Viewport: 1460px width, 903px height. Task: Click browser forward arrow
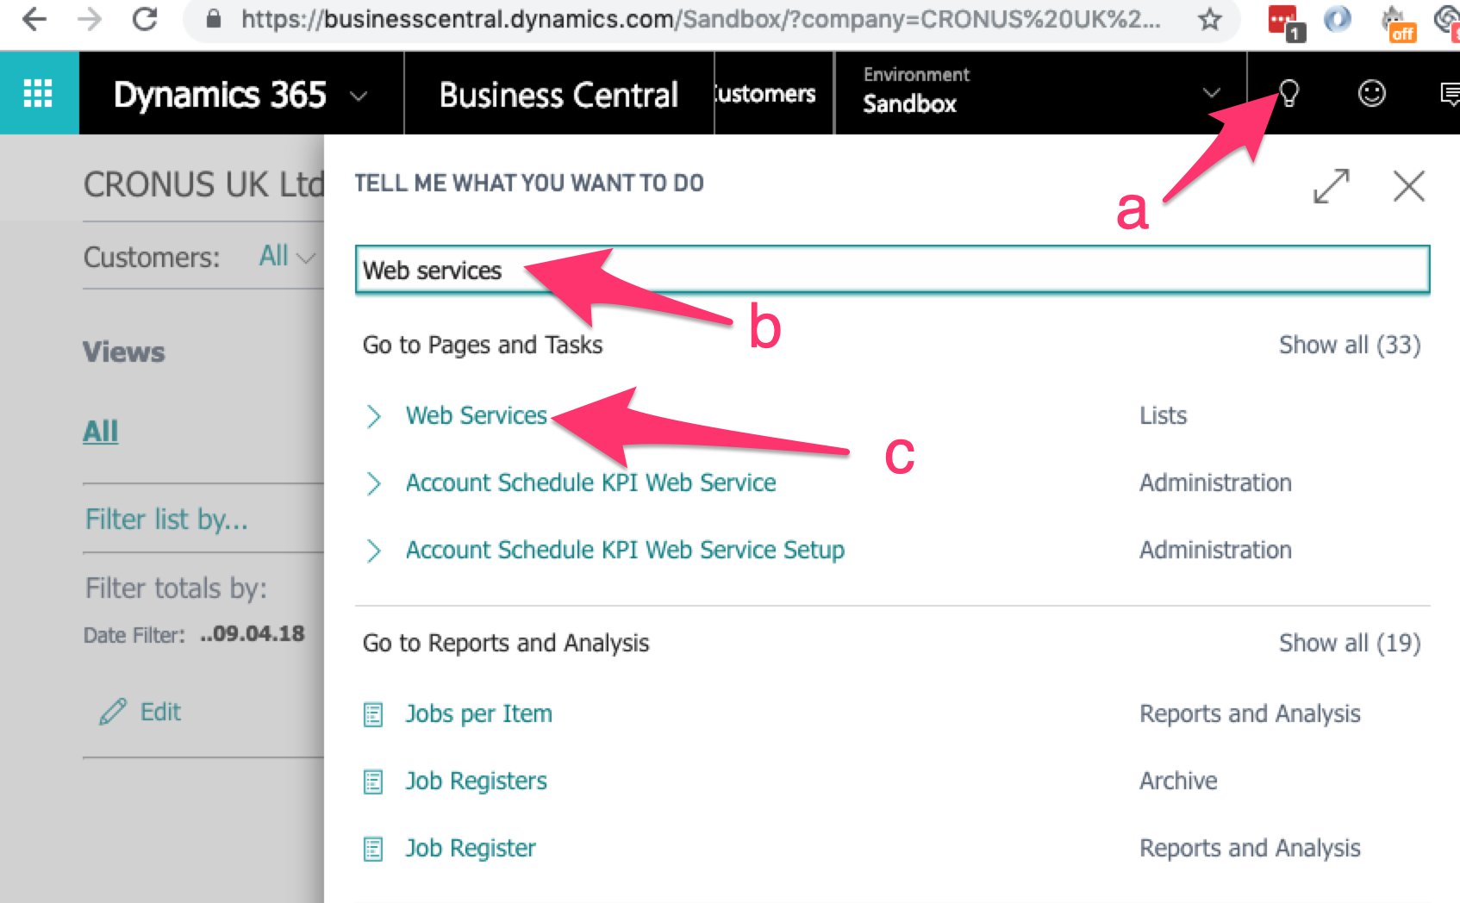point(90,19)
